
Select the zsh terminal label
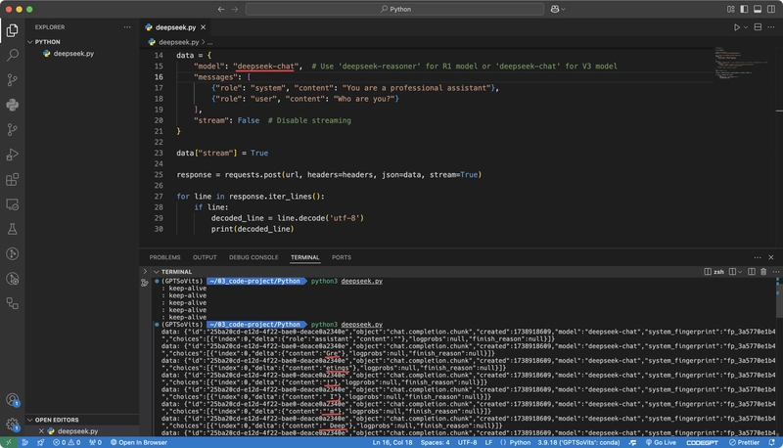pos(718,271)
